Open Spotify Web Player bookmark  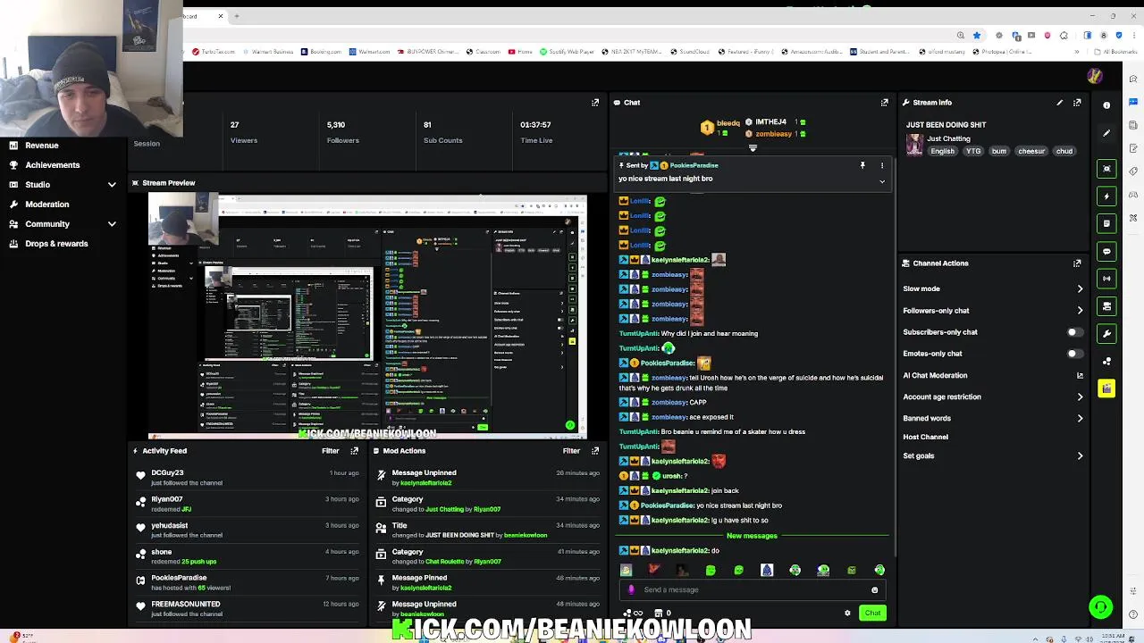(569, 52)
